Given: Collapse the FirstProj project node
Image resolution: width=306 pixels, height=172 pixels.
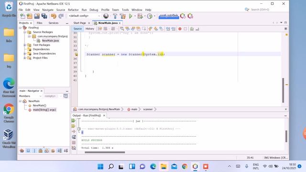Looking at the screenshot, I should (20, 28).
